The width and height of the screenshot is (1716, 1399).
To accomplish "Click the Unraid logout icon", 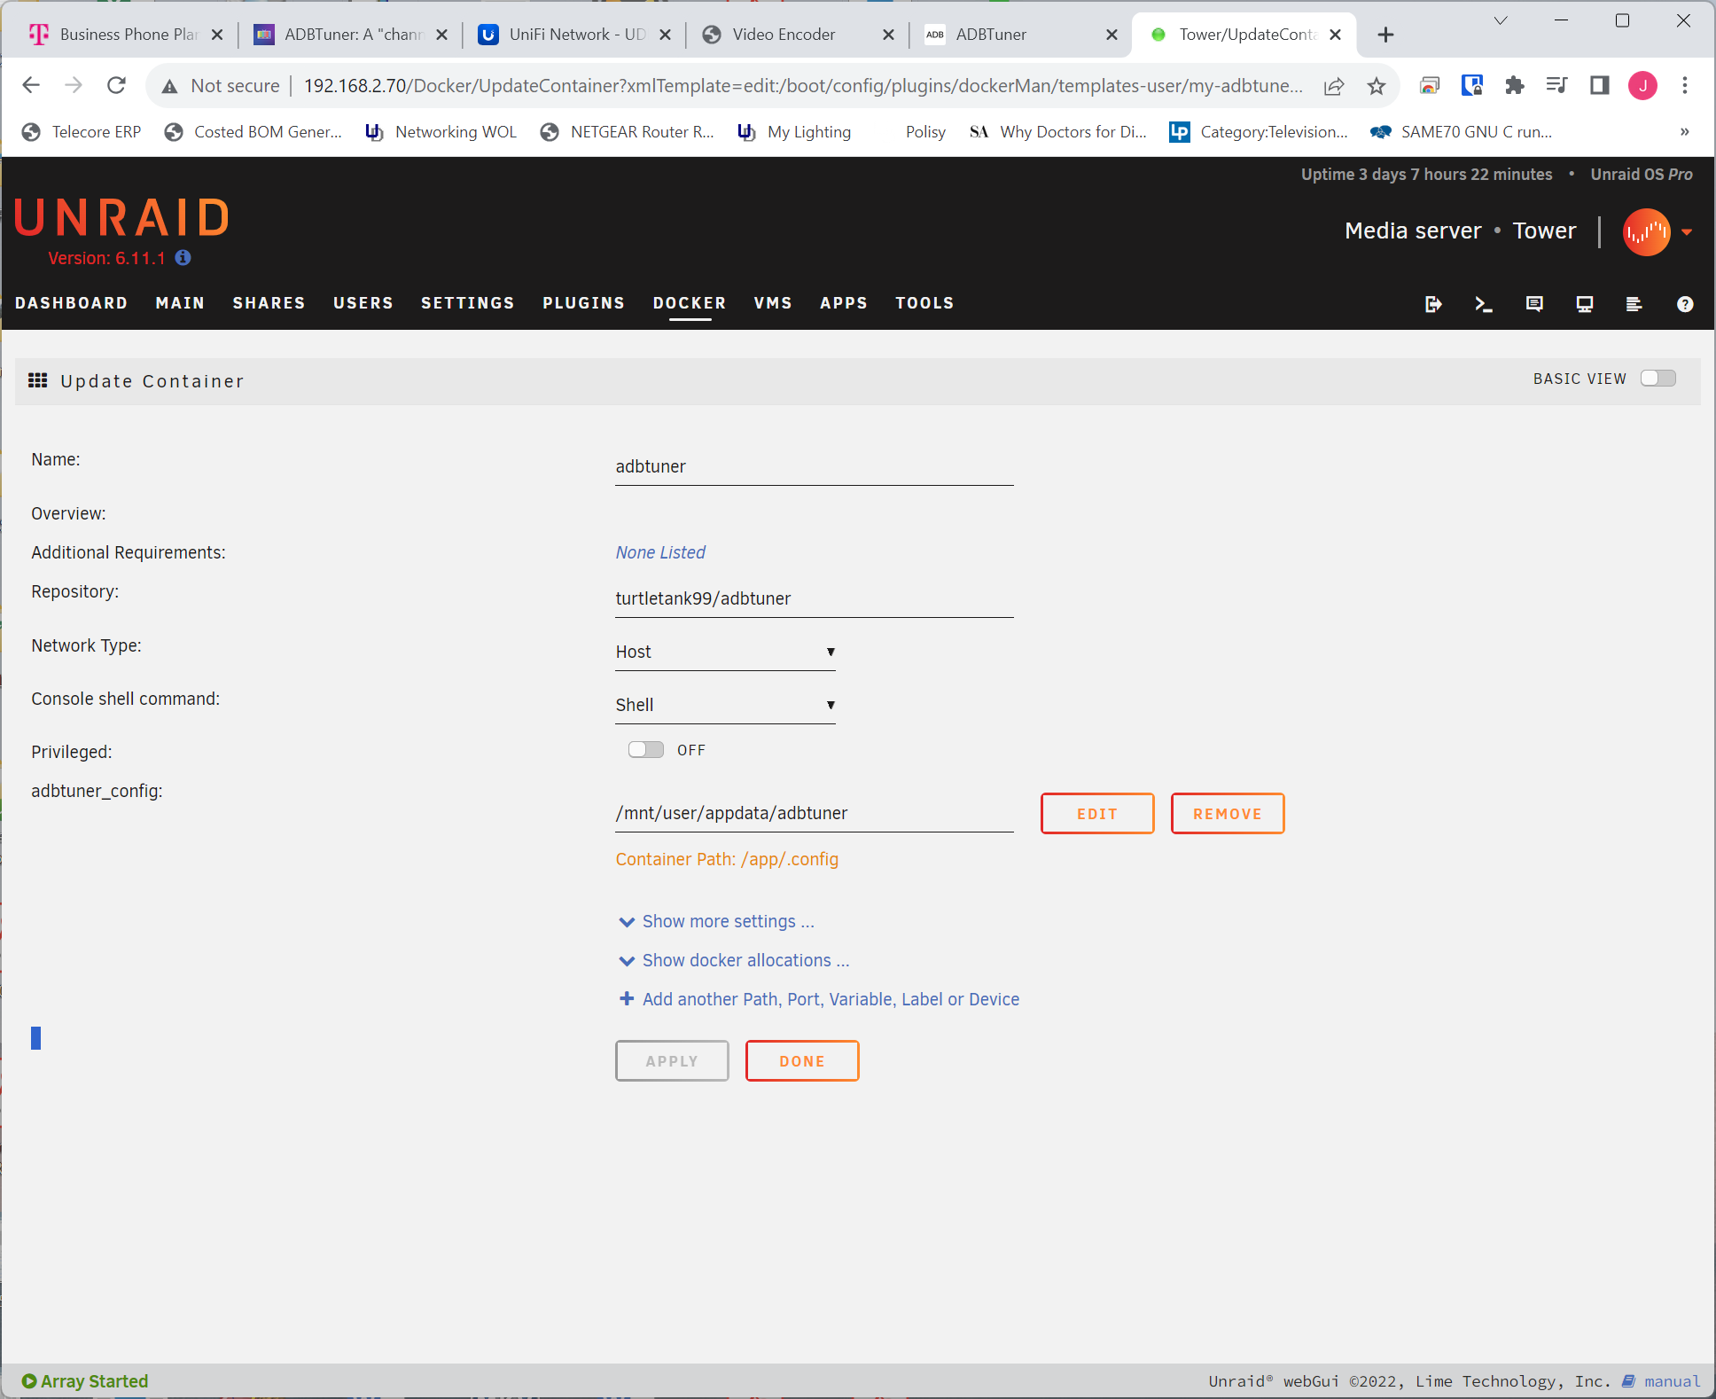I will [x=1433, y=304].
